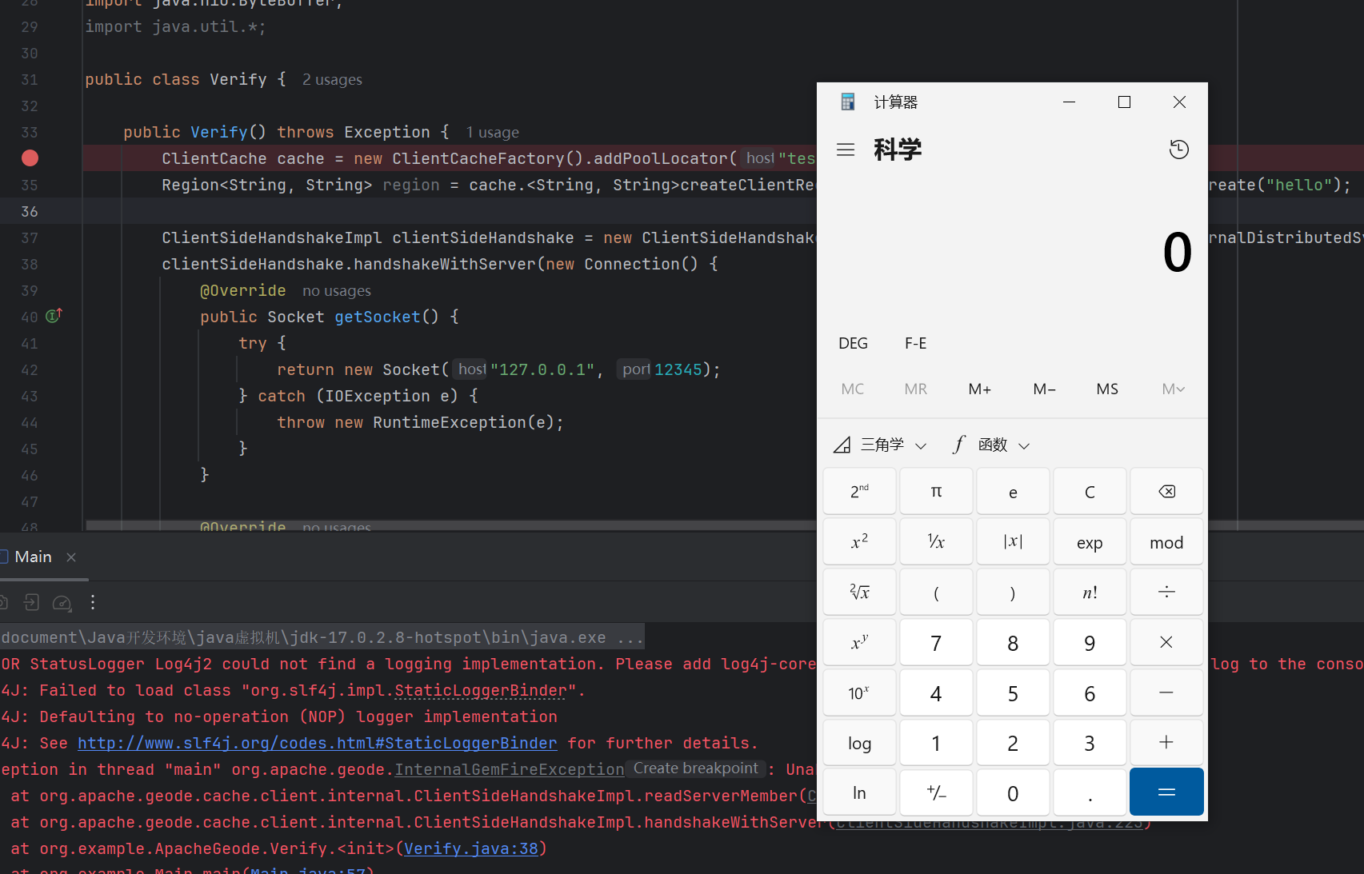Viewport: 1364px width, 874px height.
Task: Click the Create breakpoint hint
Action: point(696,768)
